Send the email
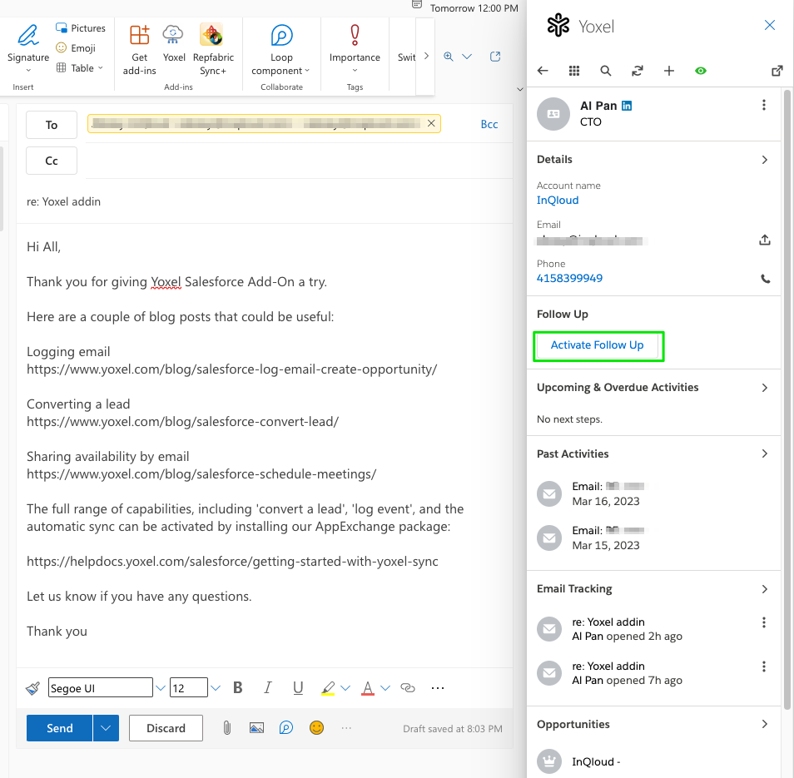Screen dimensions: 794x778 60,728
